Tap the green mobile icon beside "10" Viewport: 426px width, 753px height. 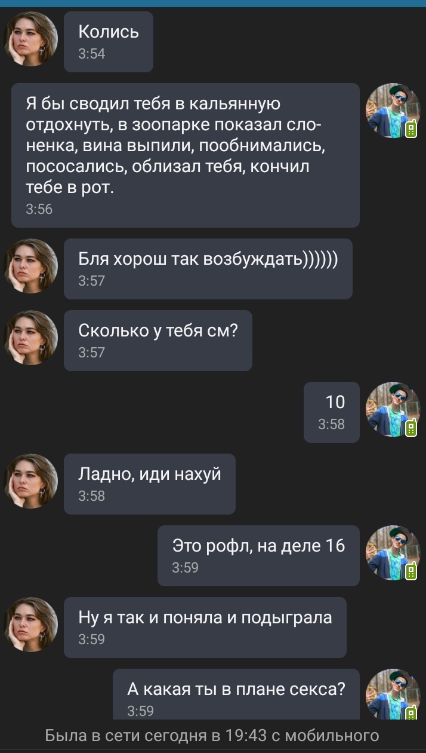(410, 428)
